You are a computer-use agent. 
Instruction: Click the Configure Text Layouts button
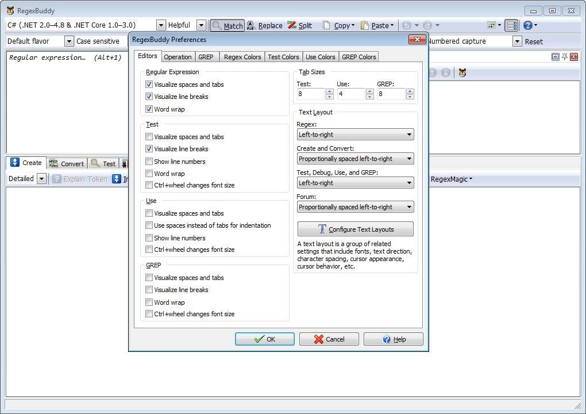coord(356,229)
